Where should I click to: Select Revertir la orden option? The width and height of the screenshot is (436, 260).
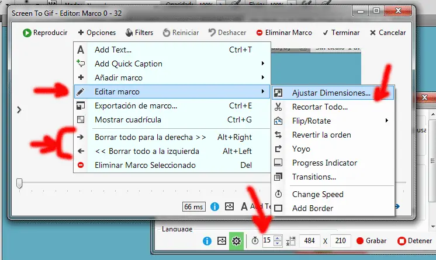pyautogui.click(x=333, y=135)
